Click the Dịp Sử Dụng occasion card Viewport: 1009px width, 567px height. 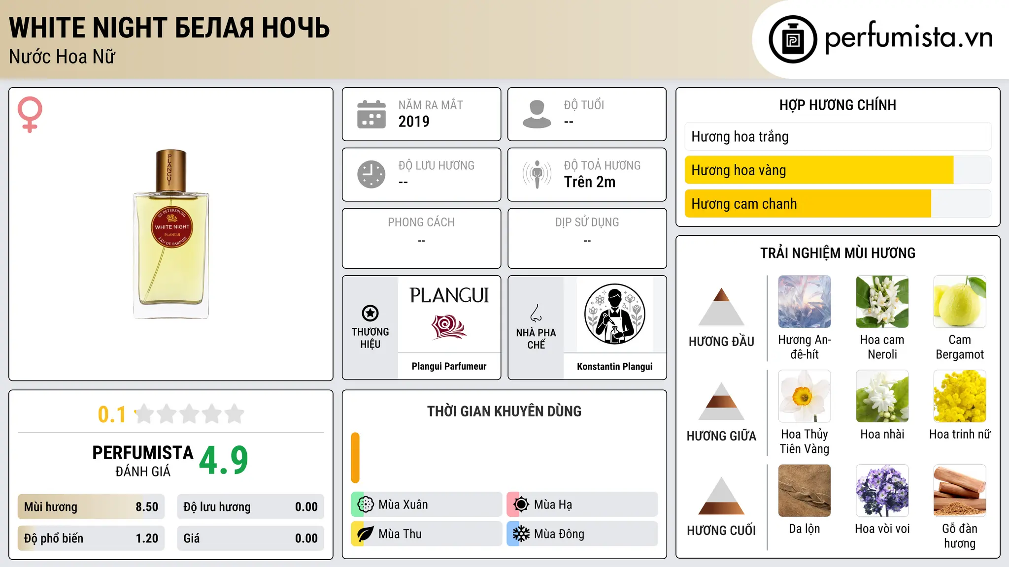pos(587,238)
